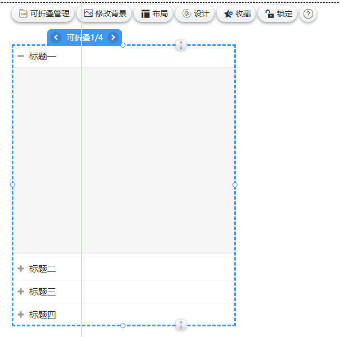The image size is (340, 337).
Task: Open the 设计 design settings
Action: [195, 14]
